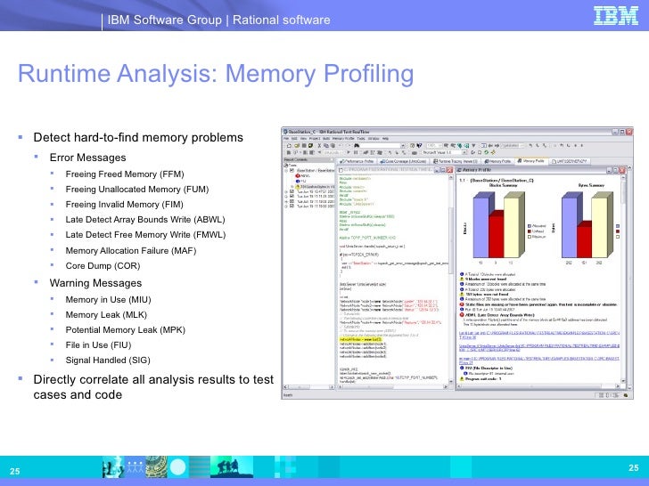Screen dimensions: 649x486
Task: Click the Program exit code entry
Action: point(481,378)
